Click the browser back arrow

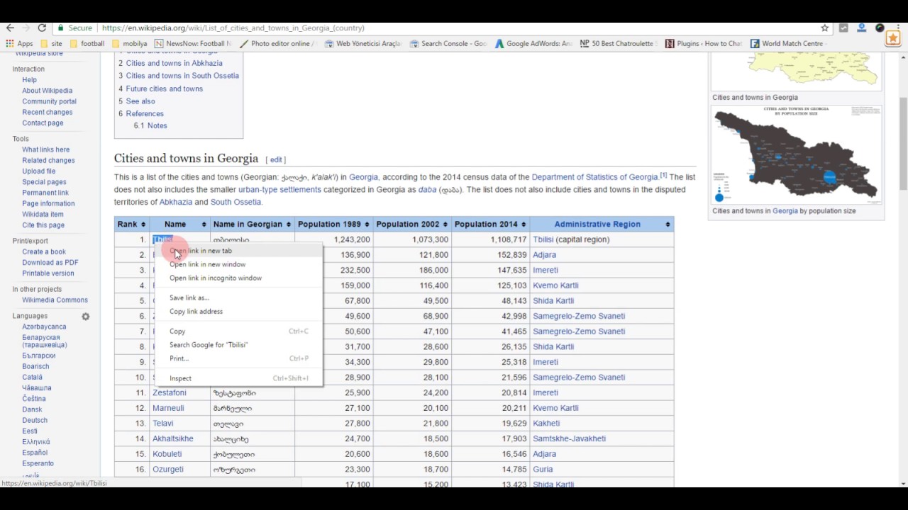(10, 28)
